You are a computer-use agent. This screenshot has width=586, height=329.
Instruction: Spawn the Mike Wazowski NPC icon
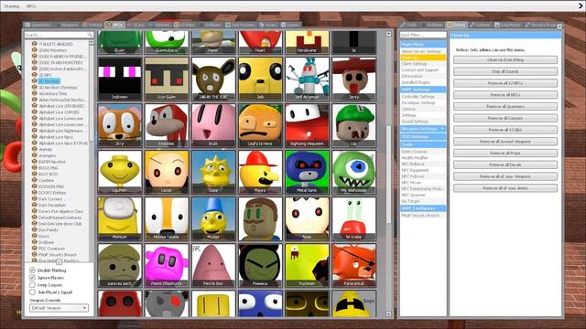click(x=354, y=172)
